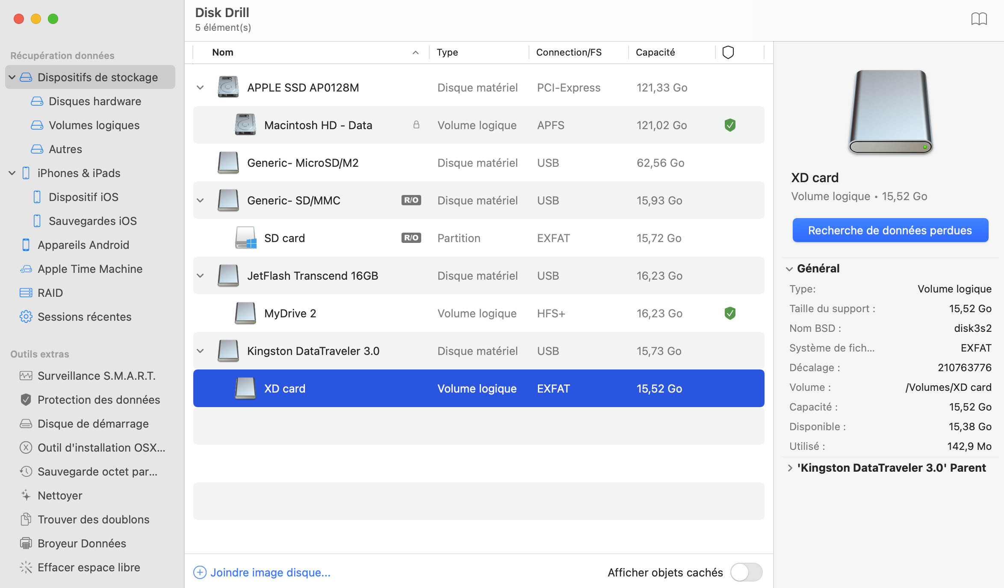This screenshot has width=1004, height=588.
Task: Open Sessions récentes sidebar item
Action: click(x=84, y=317)
